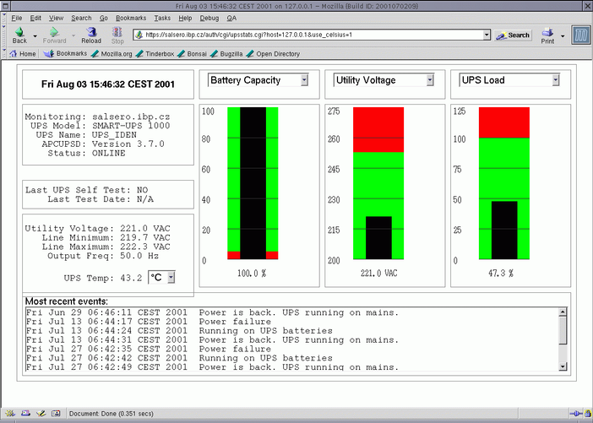Viewport: 593px width, 423px height.
Task: Click the UPS Load bar graph
Action: pyautogui.click(x=504, y=183)
